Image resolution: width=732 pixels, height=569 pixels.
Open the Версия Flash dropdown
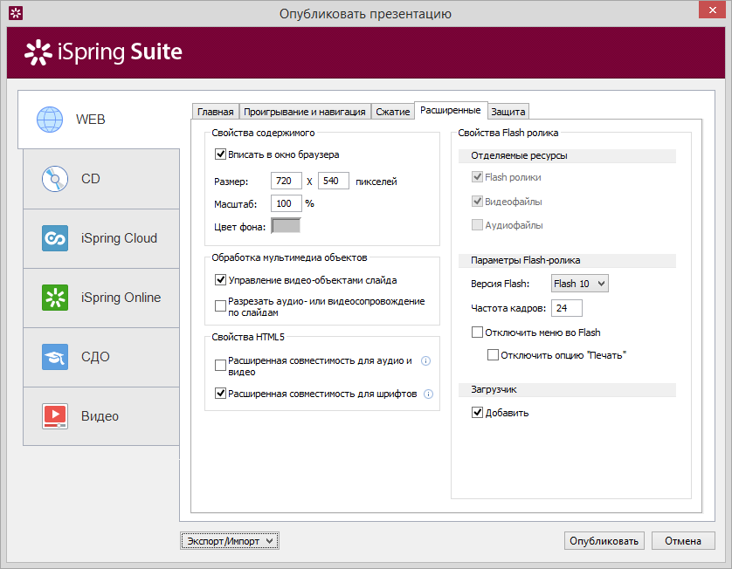(x=580, y=284)
